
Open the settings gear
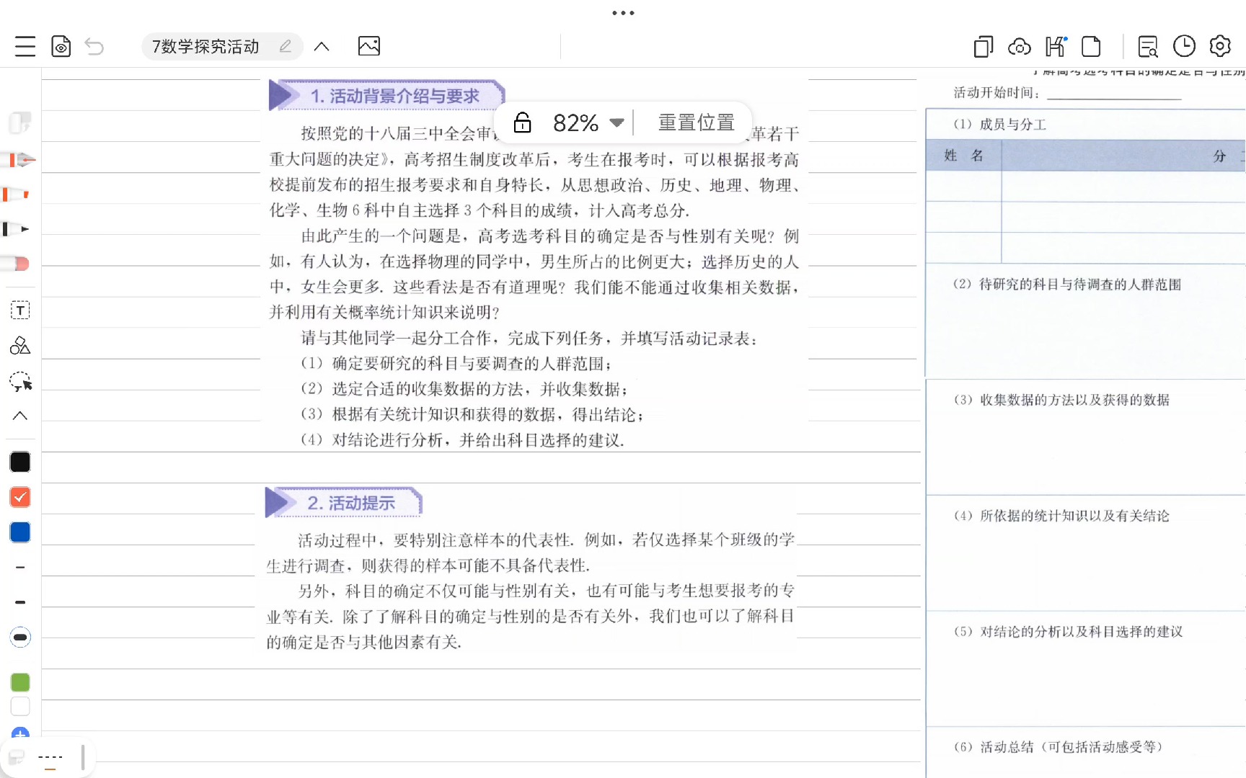coord(1220,46)
